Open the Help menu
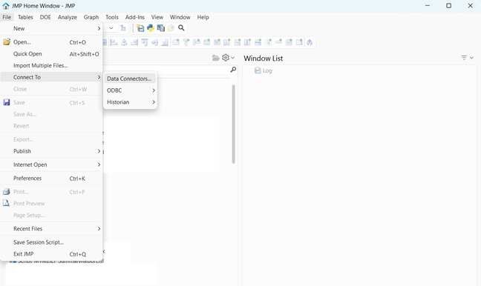 tap(203, 17)
